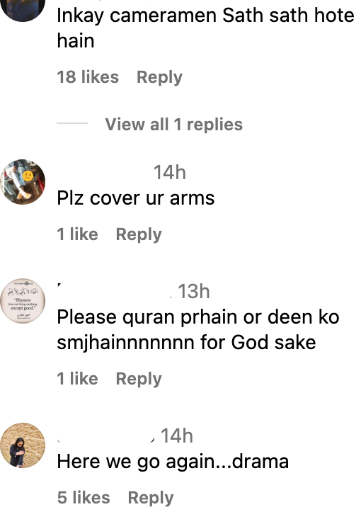The width and height of the screenshot is (361, 507).
Task: View the 18 likes list
Action: pyautogui.click(x=88, y=77)
